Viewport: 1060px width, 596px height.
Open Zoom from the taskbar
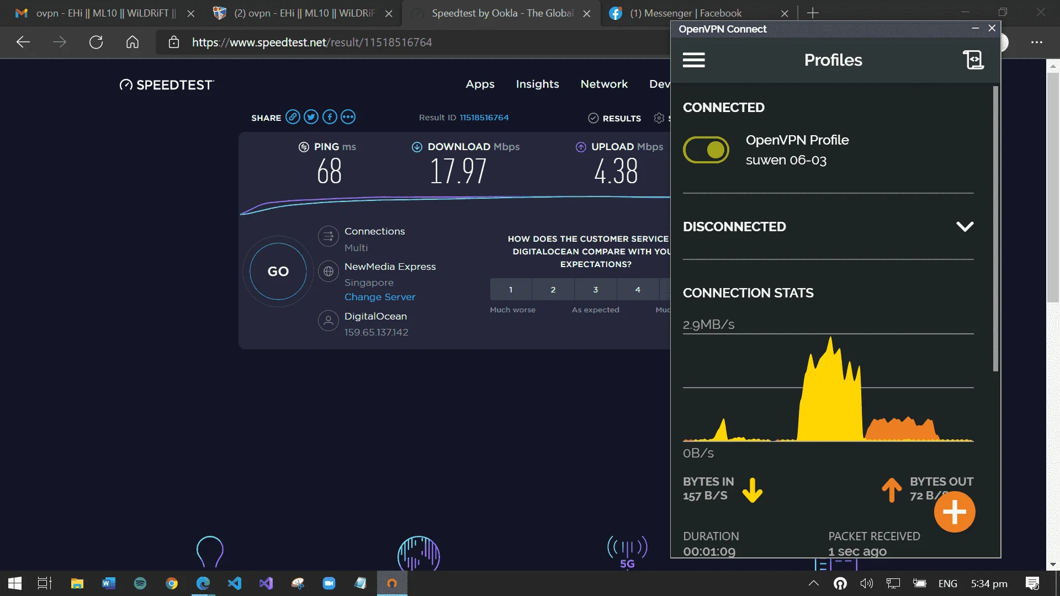point(329,583)
